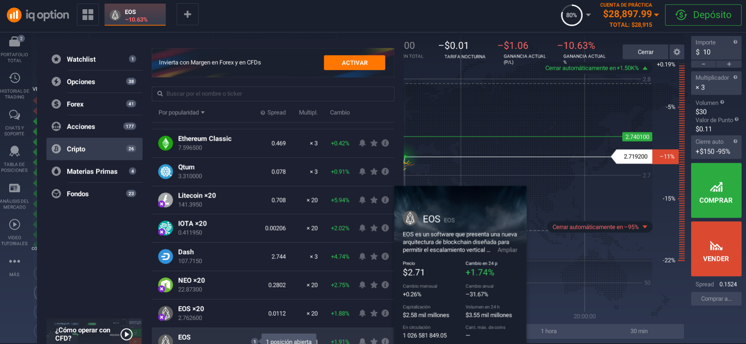Image resolution: width=746 pixels, height=344 pixels.
Task: Click Multiplicador help question icon
Action: pos(735,77)
